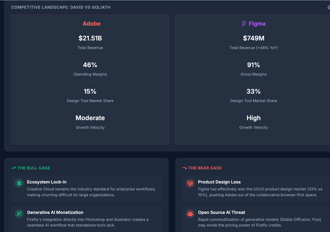Open the Ecosystem Lock-in card title
This screenshot has width=330, height=232.
click(x=47, y=182)
